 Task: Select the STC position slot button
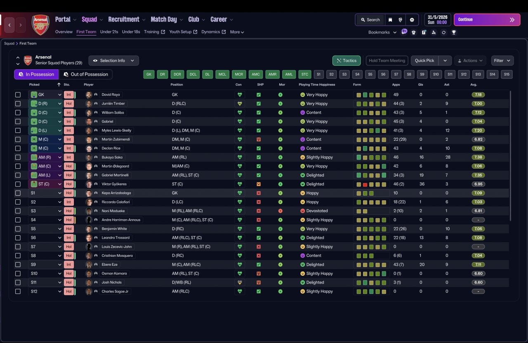tap(305, 74)
